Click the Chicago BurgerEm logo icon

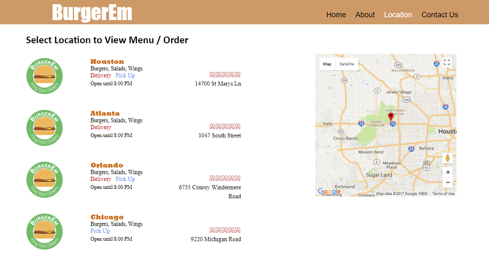pos(44,232)
